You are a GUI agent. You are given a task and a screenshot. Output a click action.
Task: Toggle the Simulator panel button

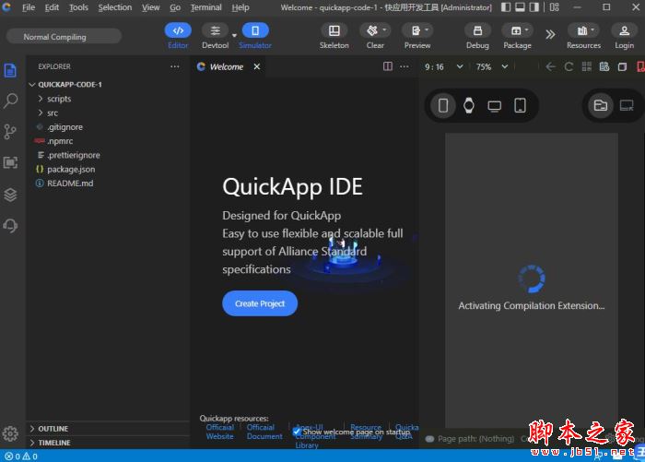pyautogui.click(x=255, y=30)
